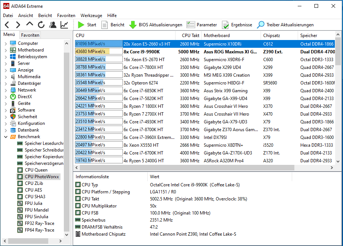Open the Datei menu
343x246 pixels.
[8, 16]
